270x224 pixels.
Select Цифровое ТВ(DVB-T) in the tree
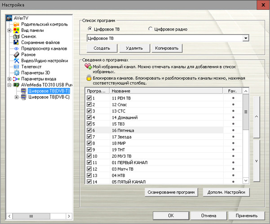pos(48,90)
